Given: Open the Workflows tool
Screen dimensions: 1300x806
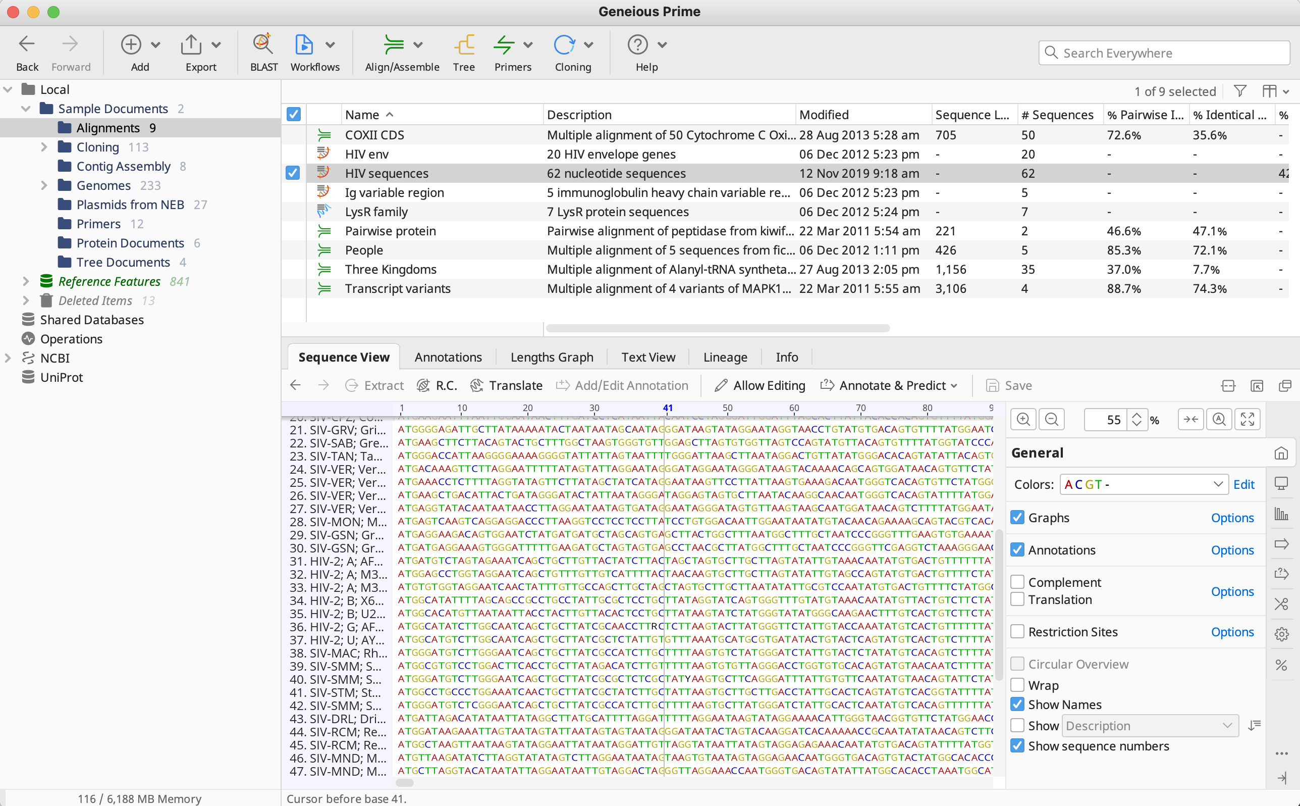Looking at the screenshot, I should [304, 45].
